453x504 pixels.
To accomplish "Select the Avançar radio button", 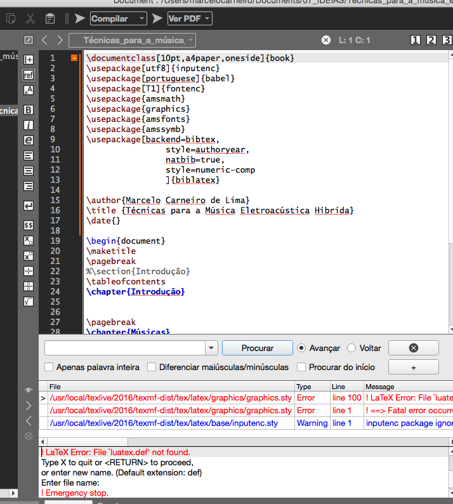I will click(301, 348).
